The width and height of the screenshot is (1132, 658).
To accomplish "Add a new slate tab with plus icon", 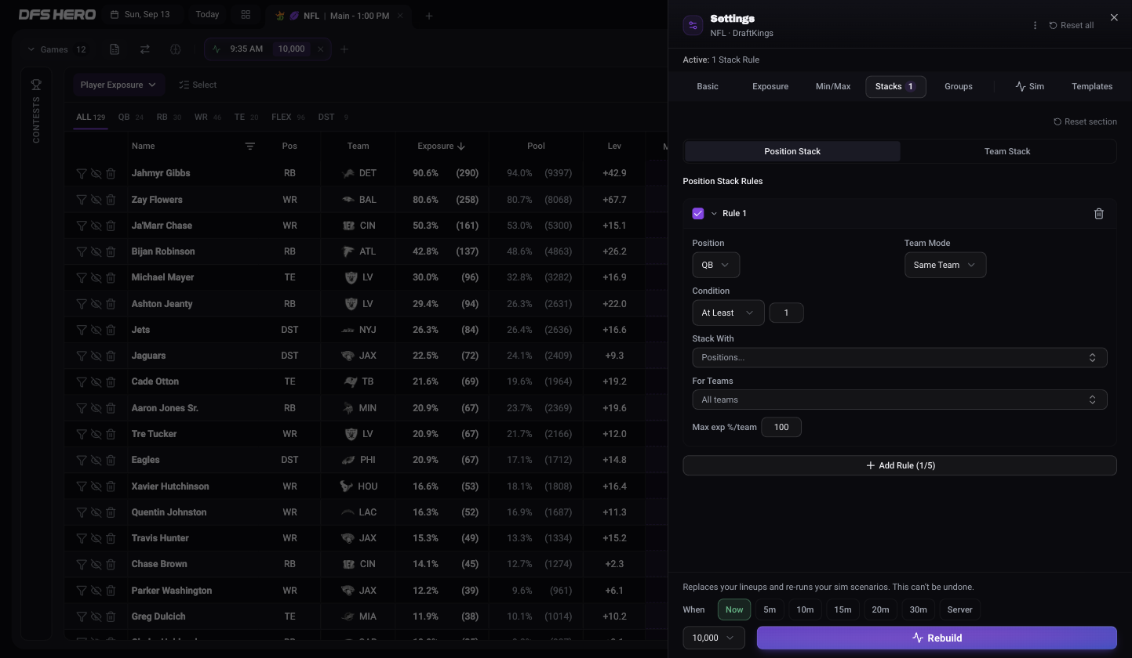I will (428, 16).
